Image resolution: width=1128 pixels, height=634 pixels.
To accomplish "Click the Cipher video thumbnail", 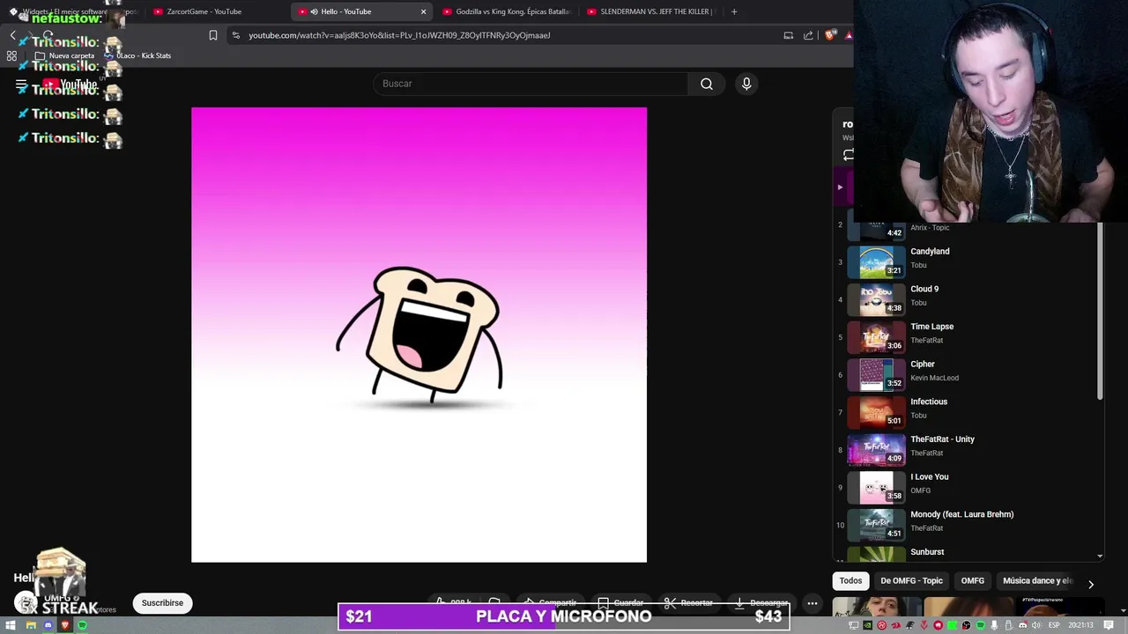I will pyautogui.click(x=876, y=374).
